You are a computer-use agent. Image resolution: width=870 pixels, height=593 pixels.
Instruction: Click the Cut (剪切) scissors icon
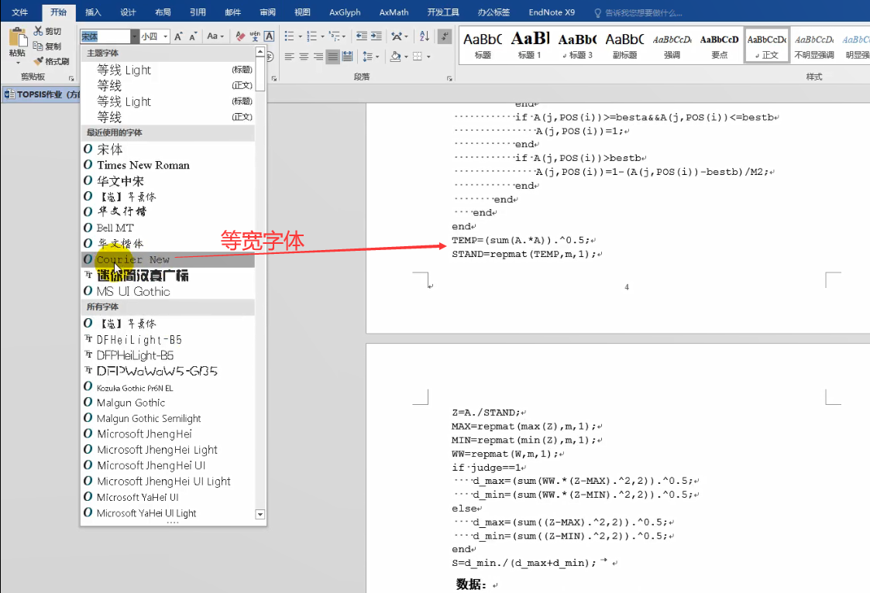point(38,31)
